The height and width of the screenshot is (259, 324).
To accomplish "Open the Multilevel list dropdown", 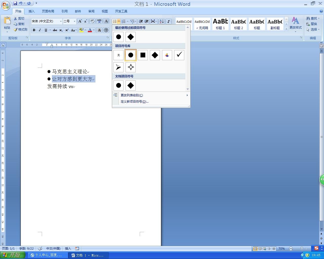I will tap(136, 21).
